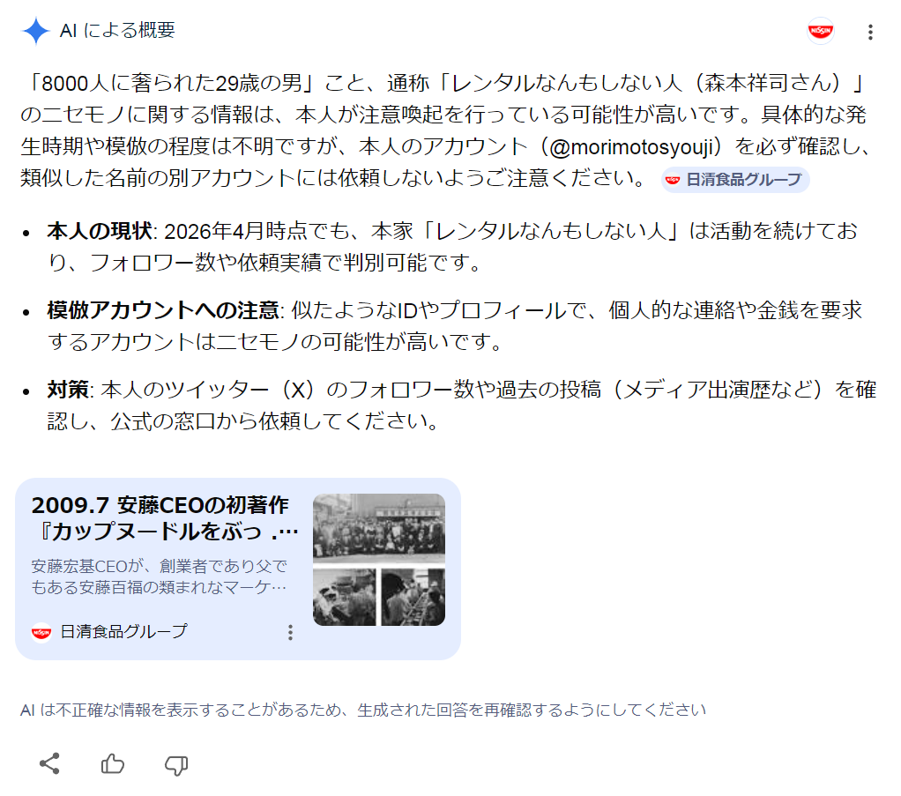This screenshot has width=901, height=796.
Task: Click the AI による概要 heading
Action: pyautogui.click(x=117, y=31)
